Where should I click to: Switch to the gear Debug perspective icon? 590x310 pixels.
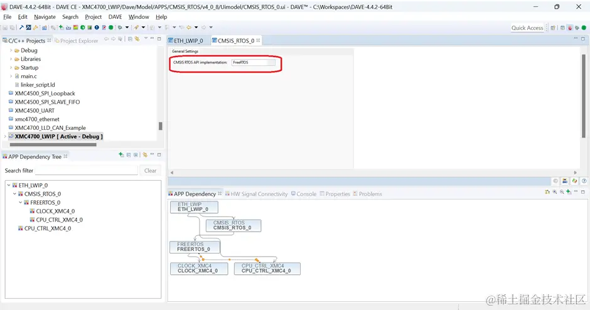(577, 28)
